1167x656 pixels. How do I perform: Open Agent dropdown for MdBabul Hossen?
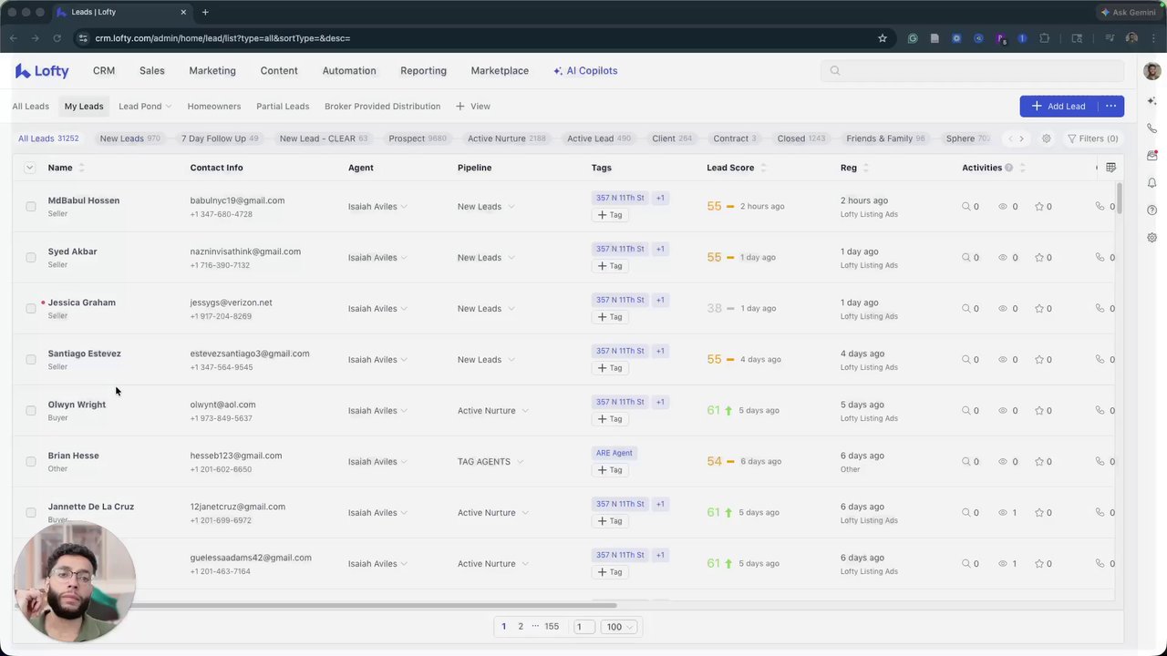tap(377, 207)
